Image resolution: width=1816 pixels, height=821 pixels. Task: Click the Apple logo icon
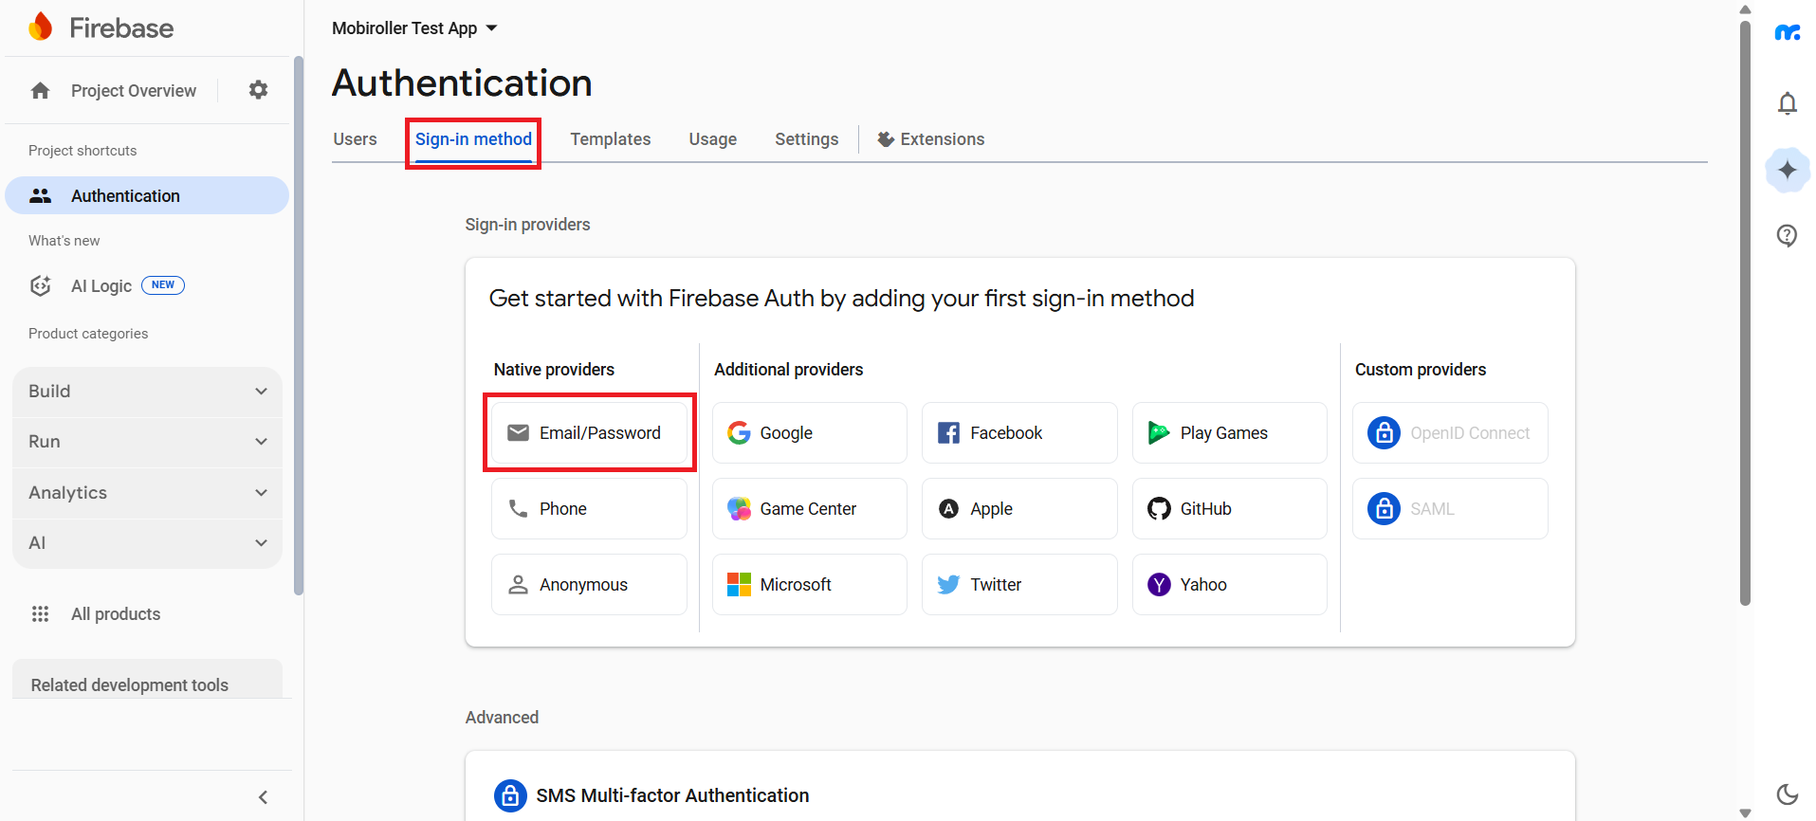pos(948,509)
